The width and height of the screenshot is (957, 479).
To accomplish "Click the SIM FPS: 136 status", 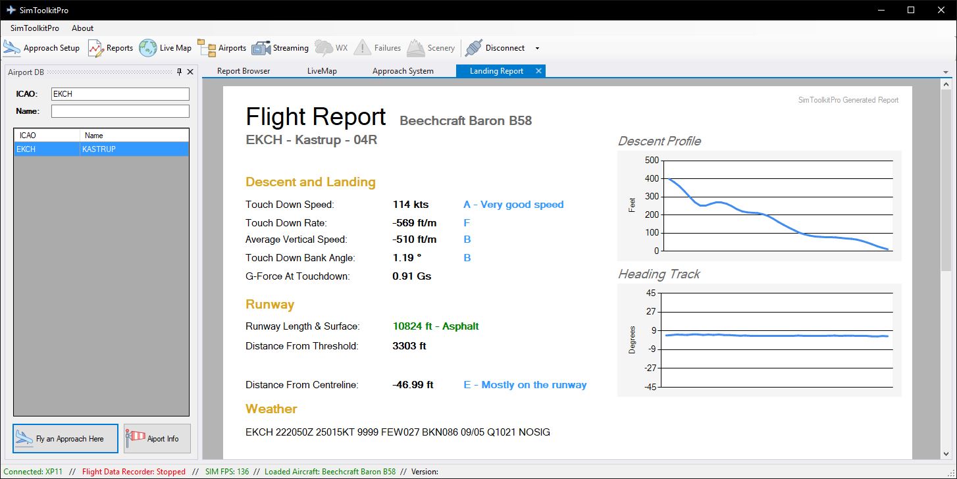I will [x=227, y=471].
